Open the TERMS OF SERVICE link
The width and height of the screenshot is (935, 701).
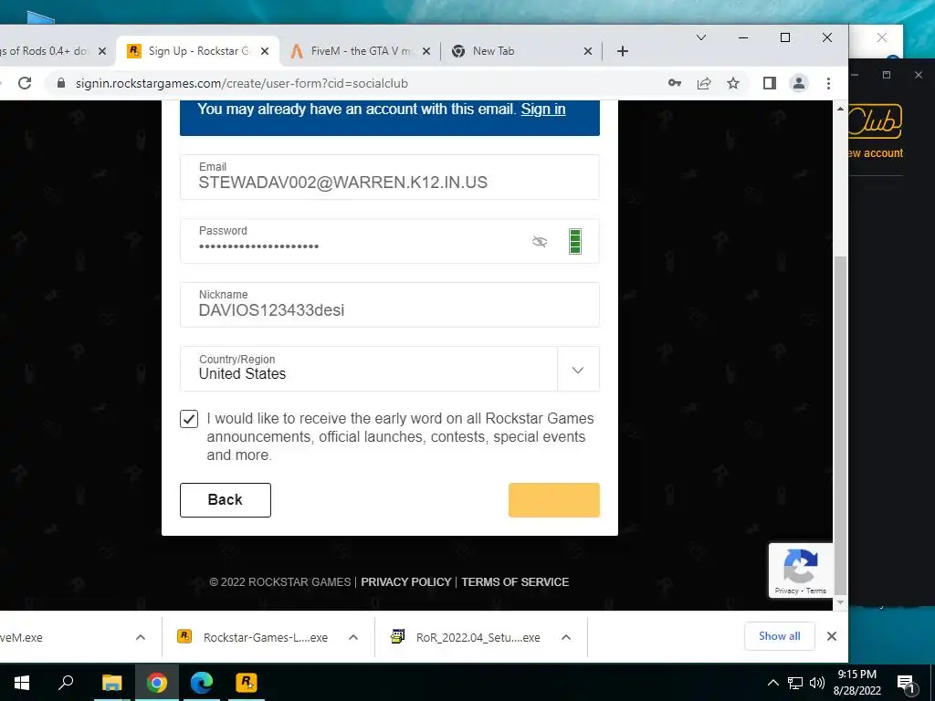[x=515, y=581]
